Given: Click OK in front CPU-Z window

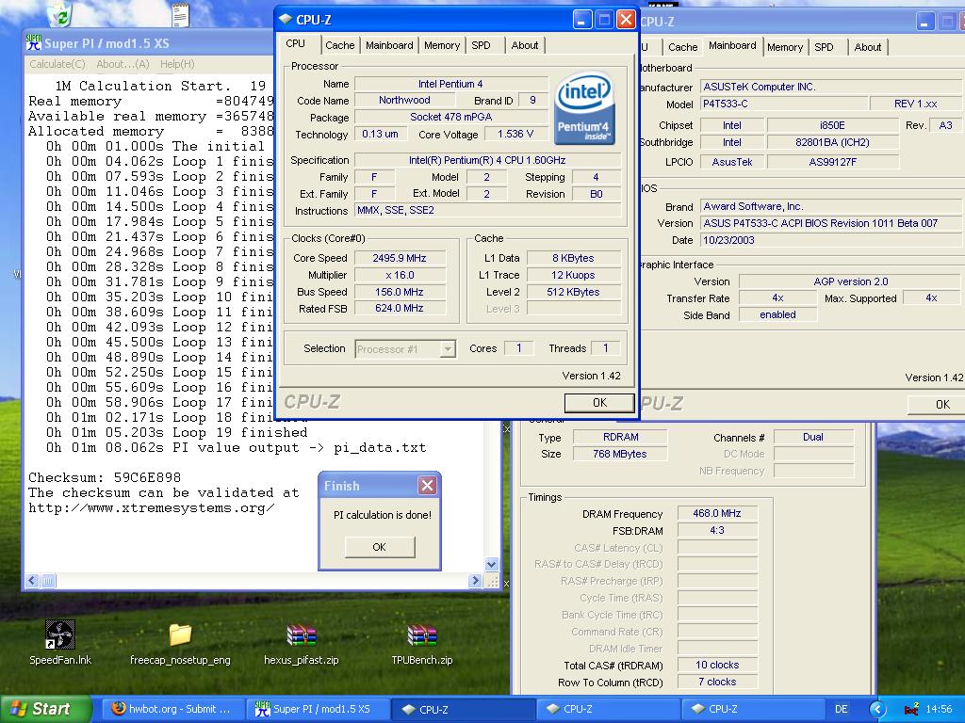Looking at the screenshot, I should tap(599, 403).
